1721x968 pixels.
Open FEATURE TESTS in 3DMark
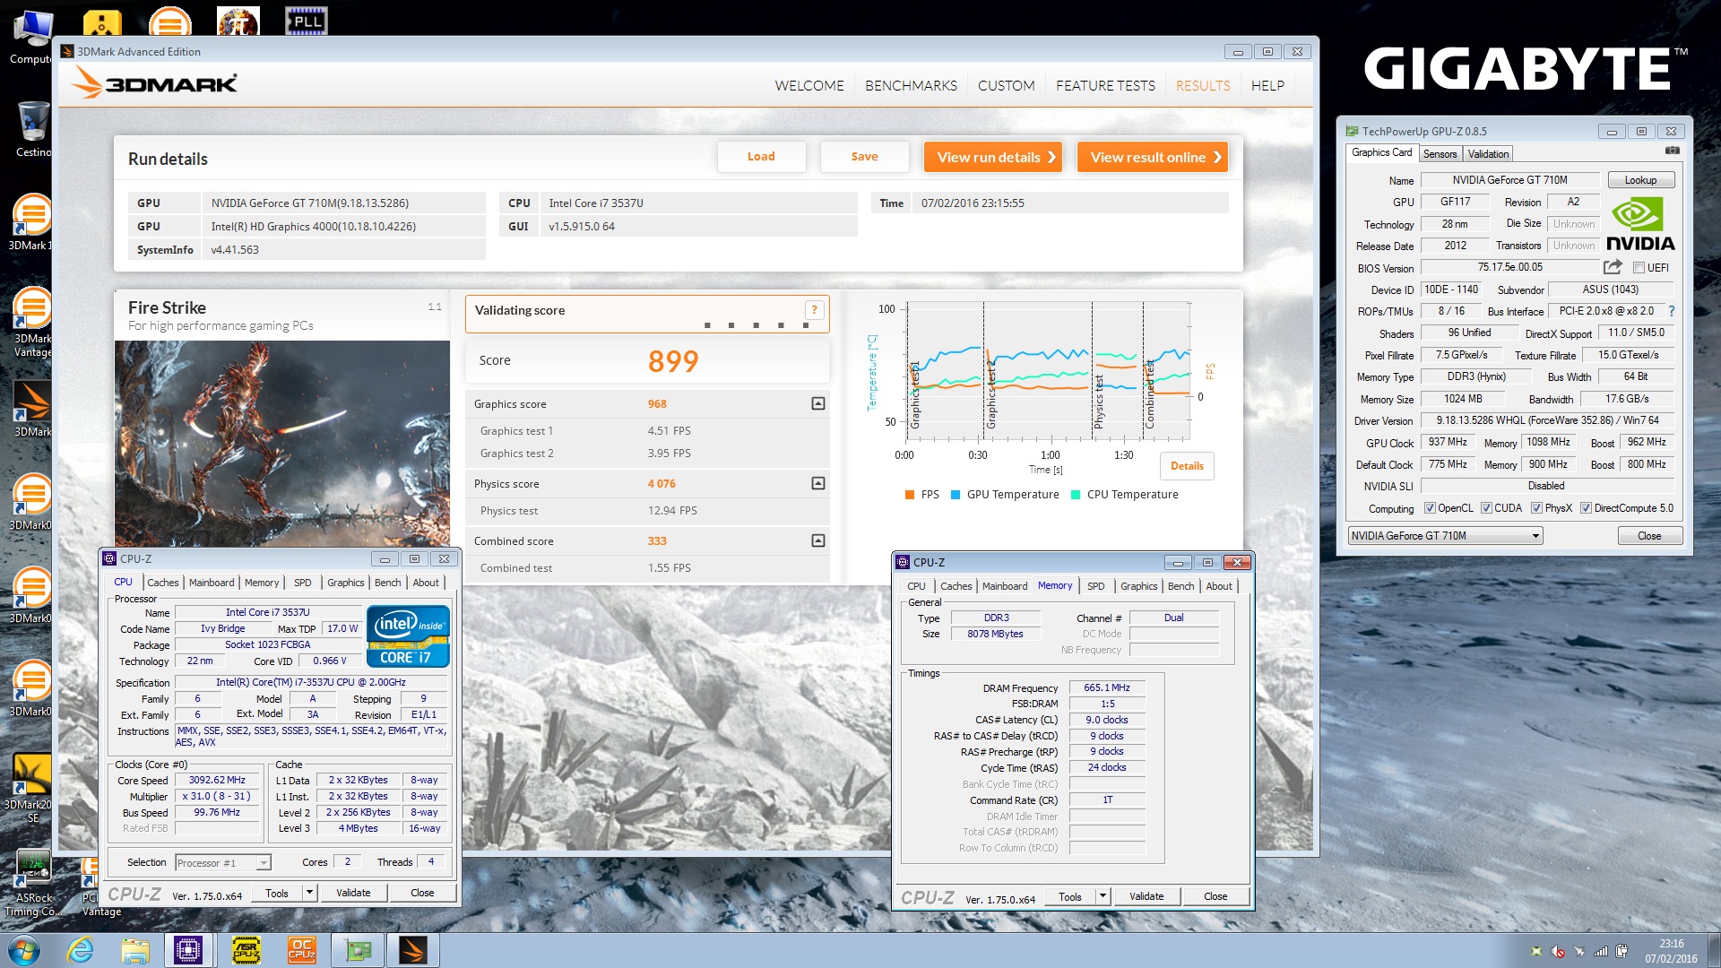(1105, 86)
